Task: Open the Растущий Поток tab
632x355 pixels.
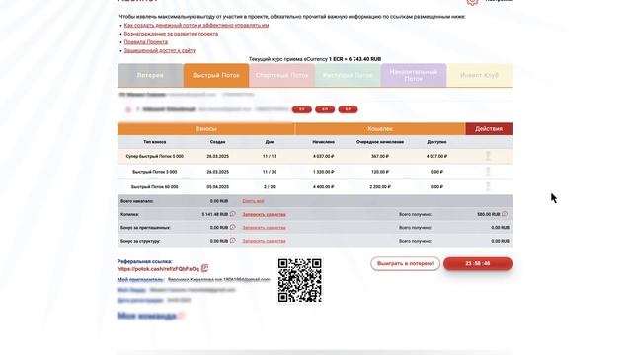Action: click(x=348, y=75)
